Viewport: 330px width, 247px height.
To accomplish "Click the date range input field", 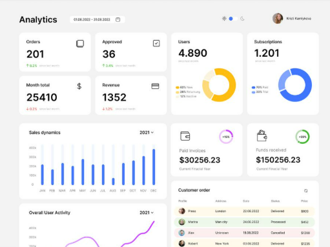I will [x=97, y=19].
